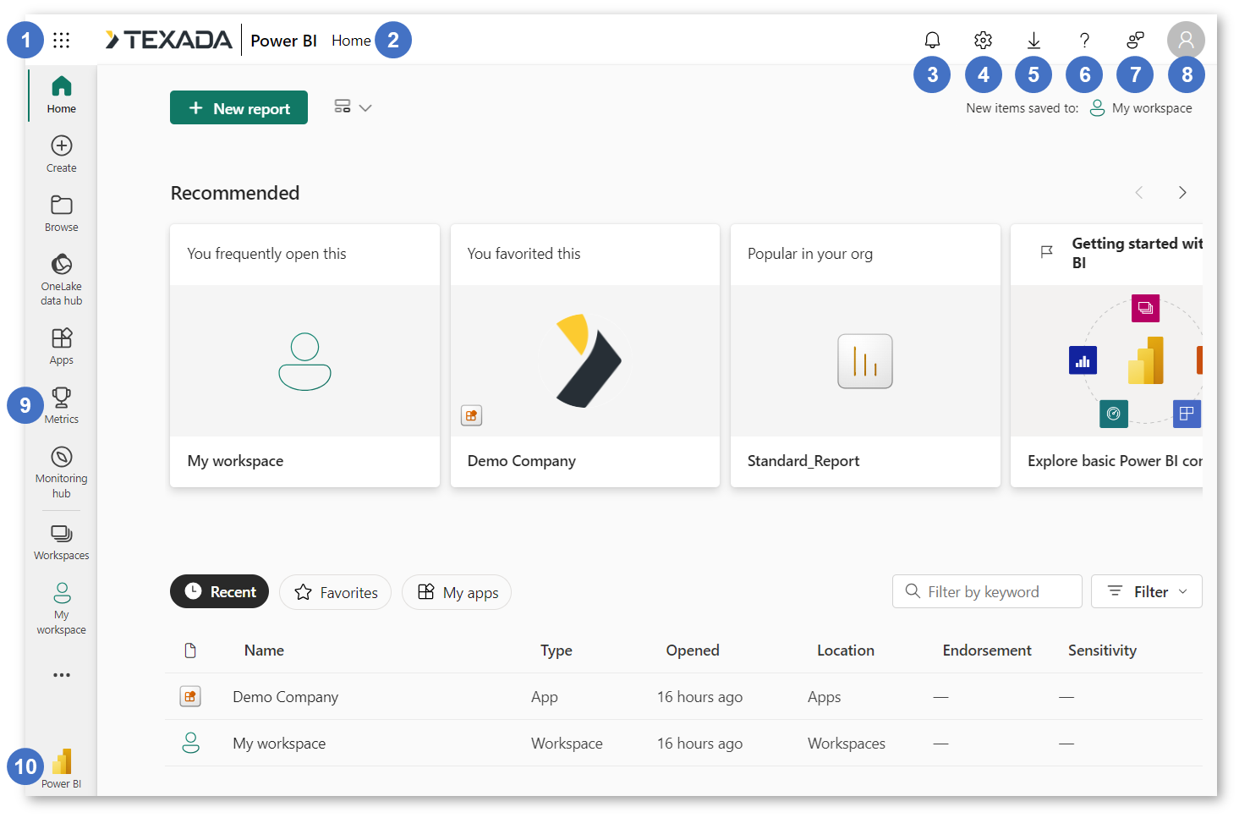
Task: Switch to the Favorites tab
Action: [336, 592]
